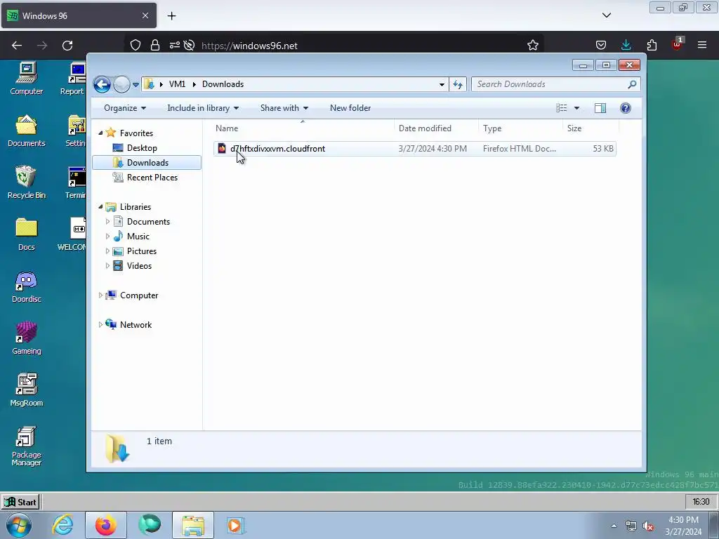Click the site lock icon in URL bar
Image resolution: width=719 pixels, height=539 pixels.
coord(155,46)
